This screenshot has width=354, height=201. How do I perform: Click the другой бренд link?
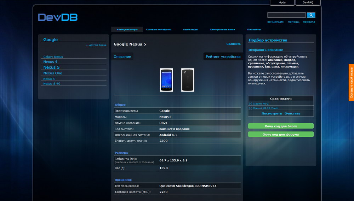[96, 45]
